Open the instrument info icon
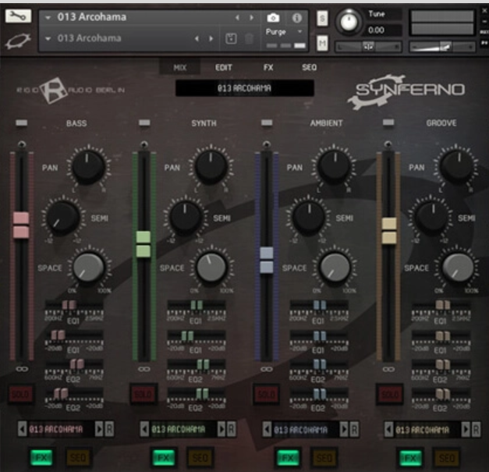The width and height of the screenshot is (489, 472). pos(296,18)
